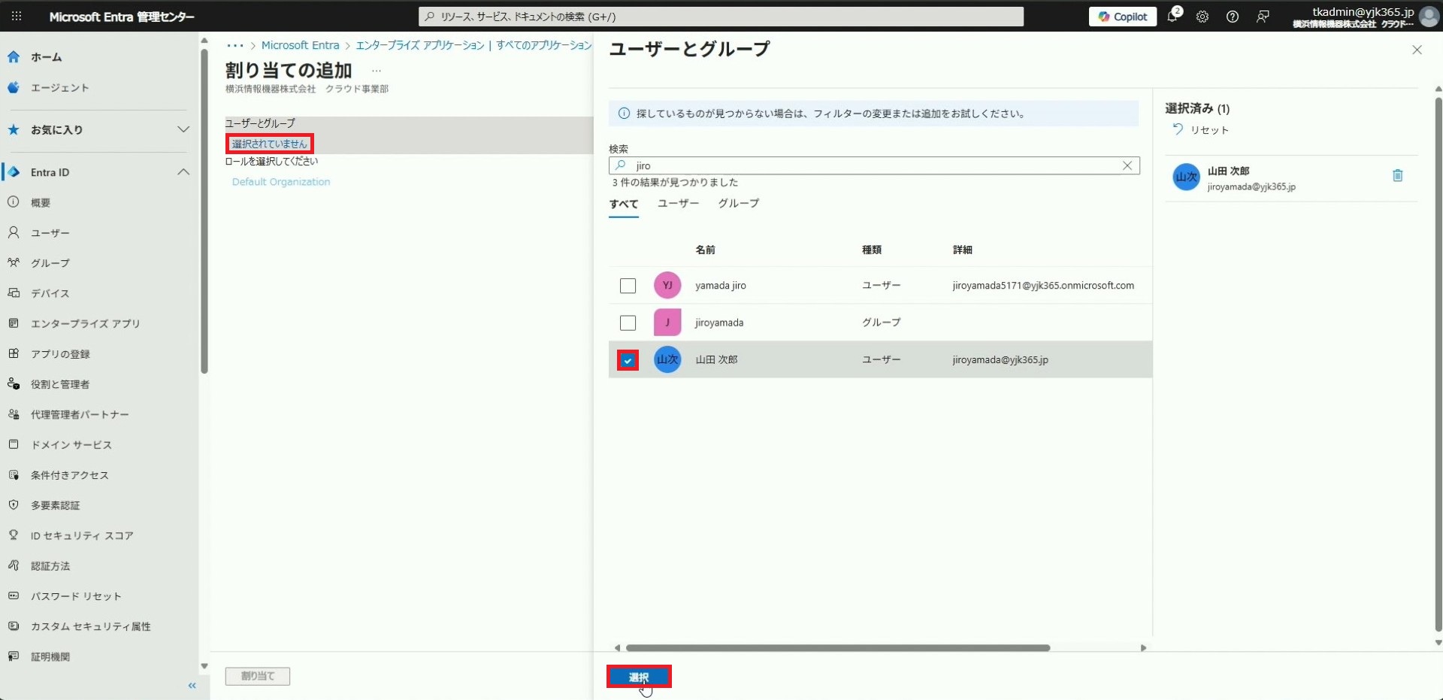Expand the お気に入り section

point(183,129)
